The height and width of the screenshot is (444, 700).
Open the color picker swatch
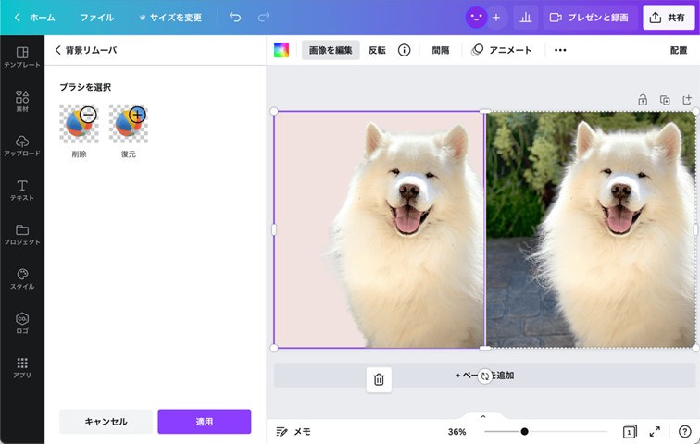coord(281,50)
